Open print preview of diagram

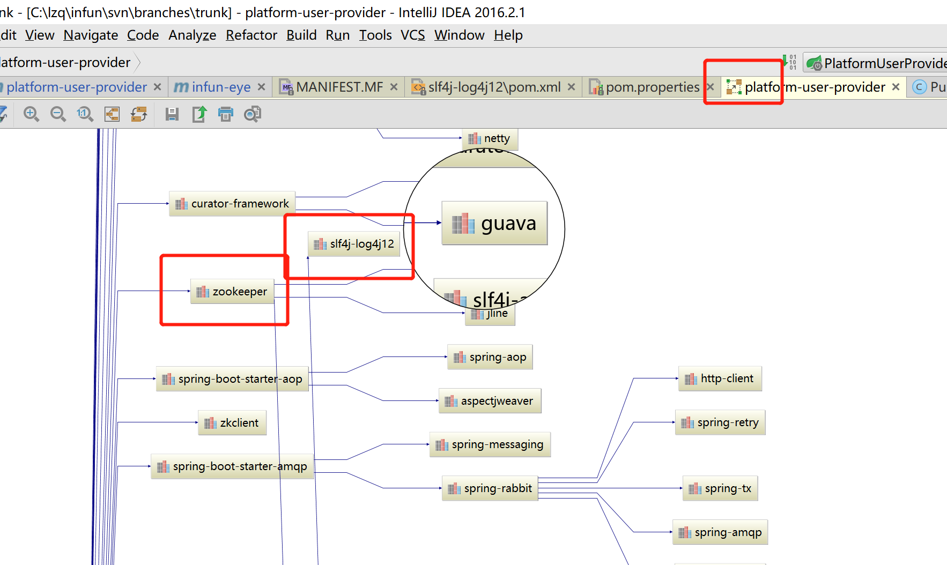click(x=252, y=114)
